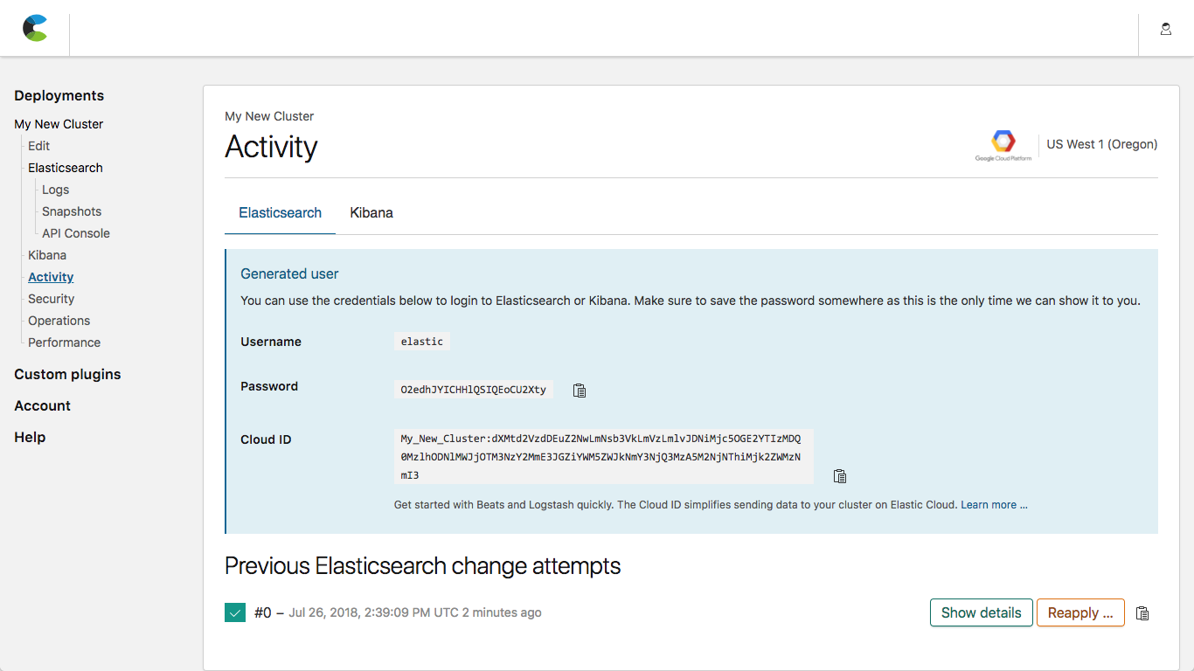Follow the Learn more link
The width and height of the screenshot is (1194, 671).
(994, 505)
